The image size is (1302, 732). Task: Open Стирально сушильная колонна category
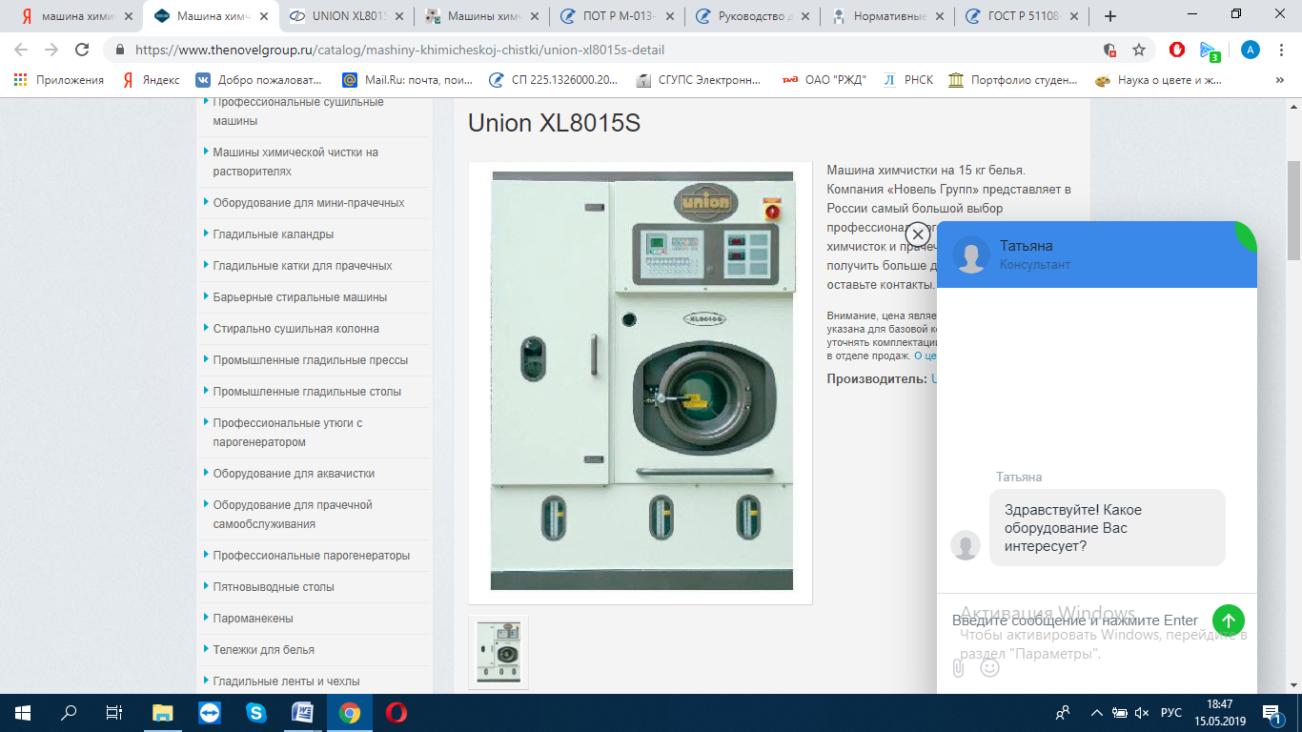point(296,329)
